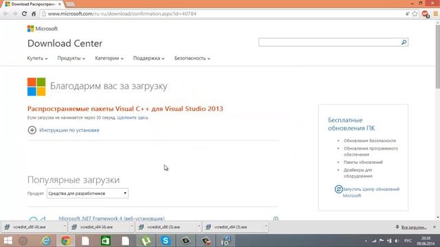Click the Пакеты обновлений list item
Viewport: 440px width, 247px height.
(x=363, y=162)
